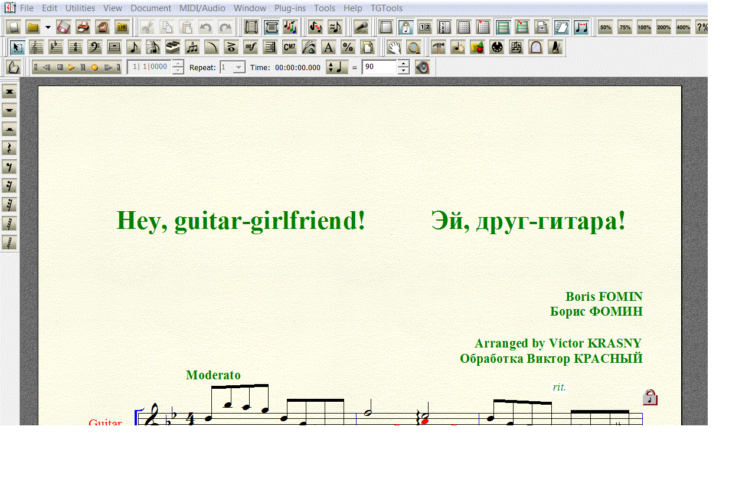The height and width of the screenshot is (482, 752).
Task: Select the Page Layout tool
Action: coord(368,47)
